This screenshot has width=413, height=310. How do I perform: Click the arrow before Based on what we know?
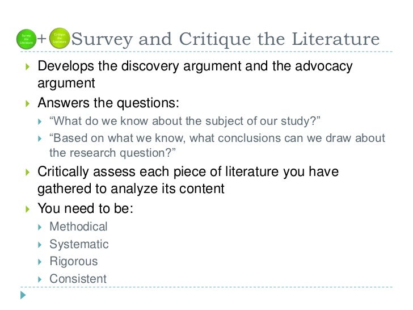click(40, 139)
